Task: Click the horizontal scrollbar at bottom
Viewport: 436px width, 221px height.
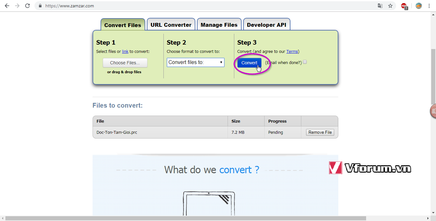Action: click(x=186, y=218)
